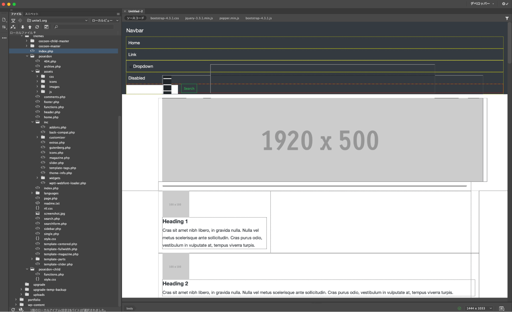The width and height of the screenshot is (512, 312).
Task: Collapse the poseidon folder in file tree
Action: pos(27,56)
